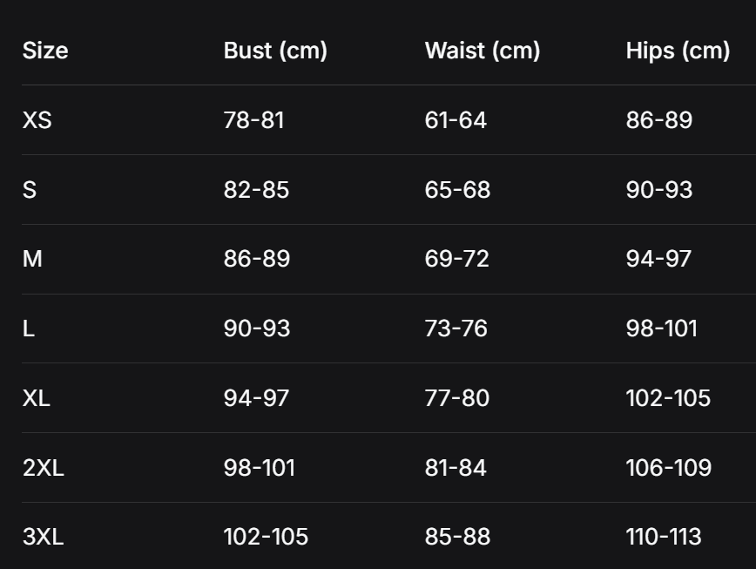The height and width of the screenshot is (569, 756).
Task: Select waist measurement 69-72 for size M
Action: [456, 259]
